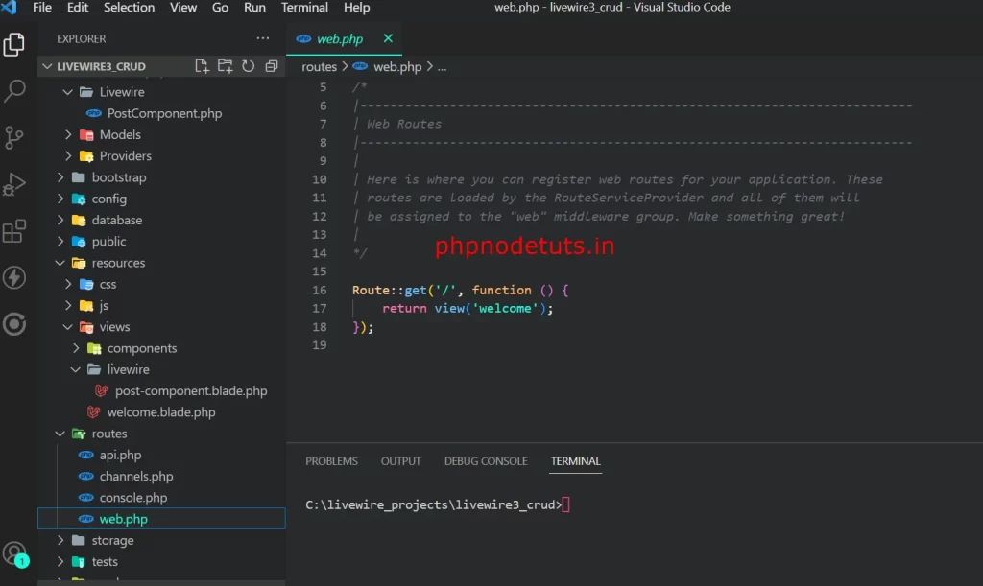The image size is (983, 586).
Task: Open Source Control view
Action: click(13, 137)
